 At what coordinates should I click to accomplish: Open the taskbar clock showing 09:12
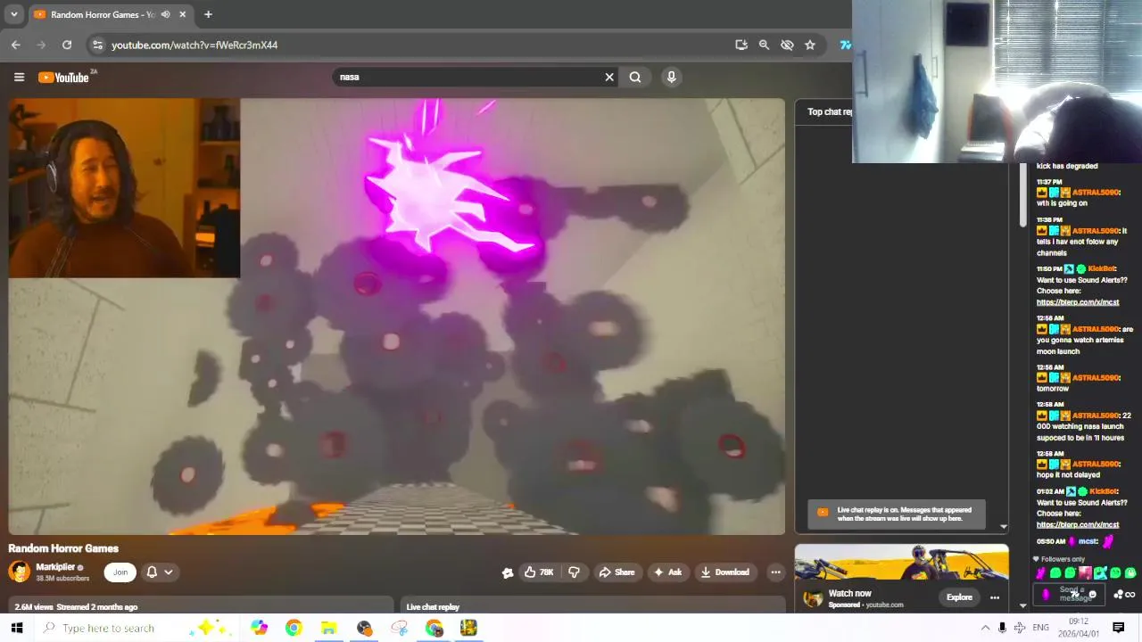(1079, 628)
